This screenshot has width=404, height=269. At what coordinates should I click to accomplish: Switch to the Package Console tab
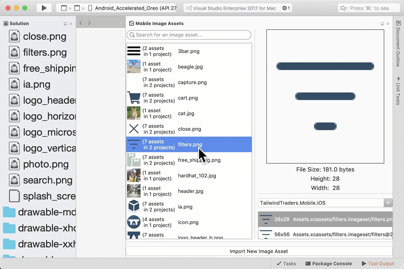tap(329, 264)
